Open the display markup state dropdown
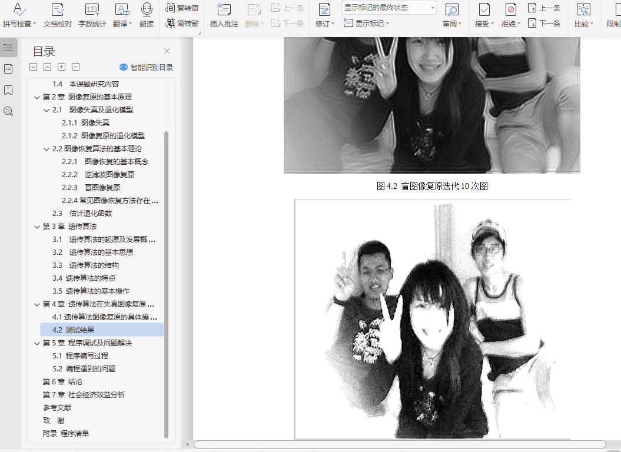The image size is (621, 452). [x=433, y=8]
